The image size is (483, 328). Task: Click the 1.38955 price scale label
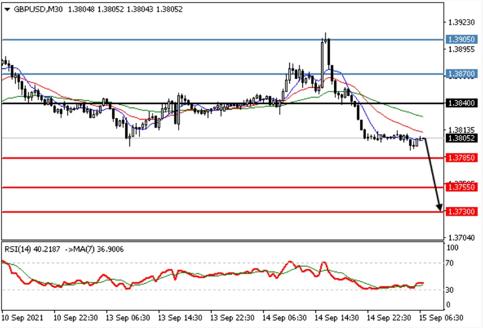click(x=462, y=49)
